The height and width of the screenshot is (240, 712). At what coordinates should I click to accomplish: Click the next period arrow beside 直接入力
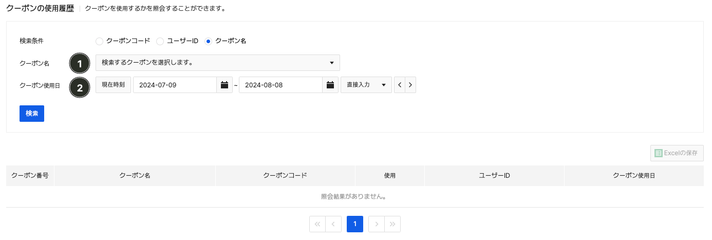coord(410,85)
